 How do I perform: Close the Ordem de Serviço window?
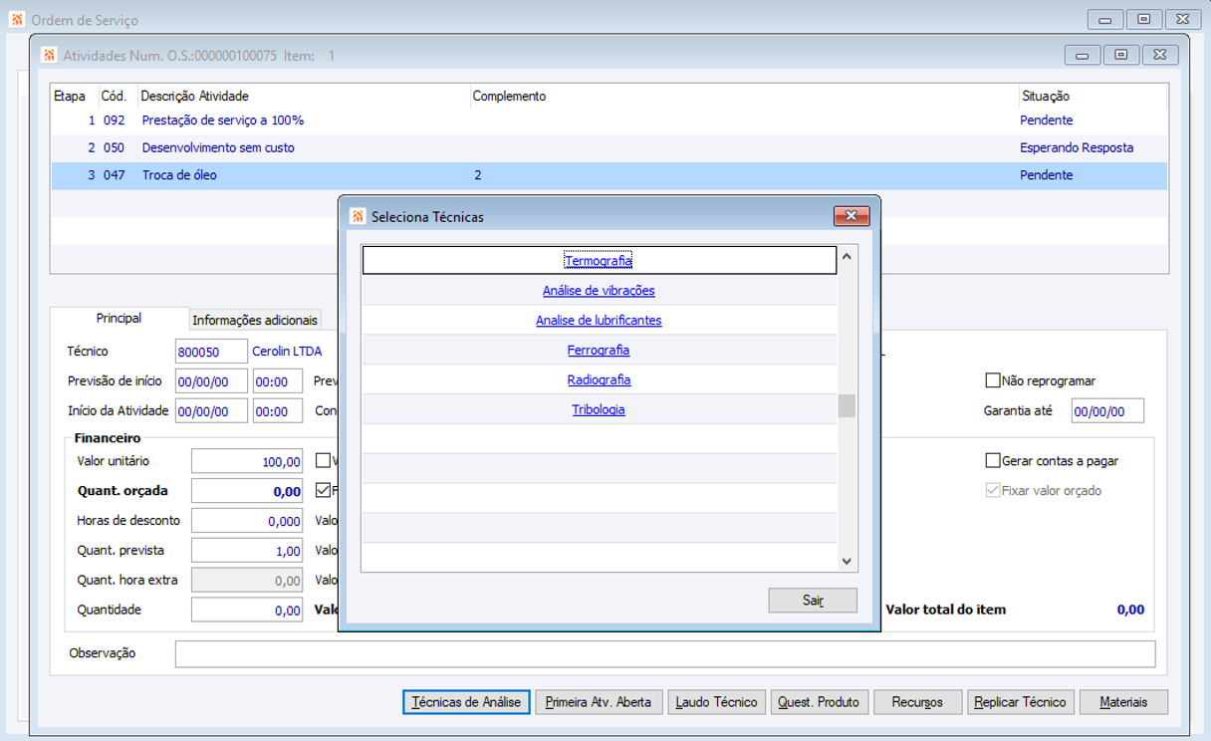[x=1183, y=19]
